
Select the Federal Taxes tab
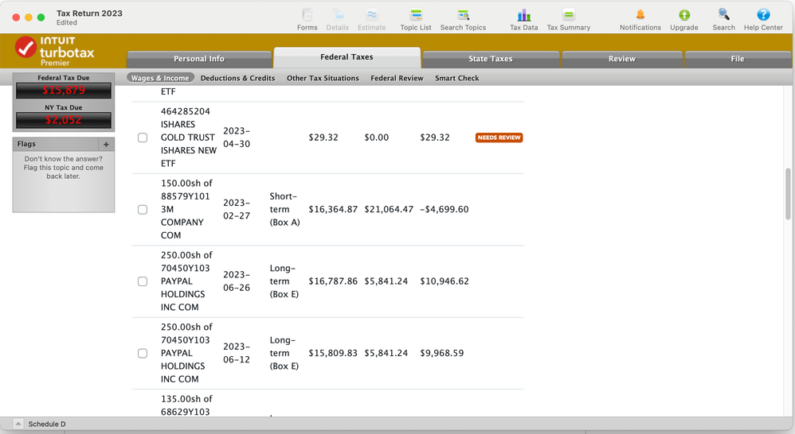click(347, 57)
